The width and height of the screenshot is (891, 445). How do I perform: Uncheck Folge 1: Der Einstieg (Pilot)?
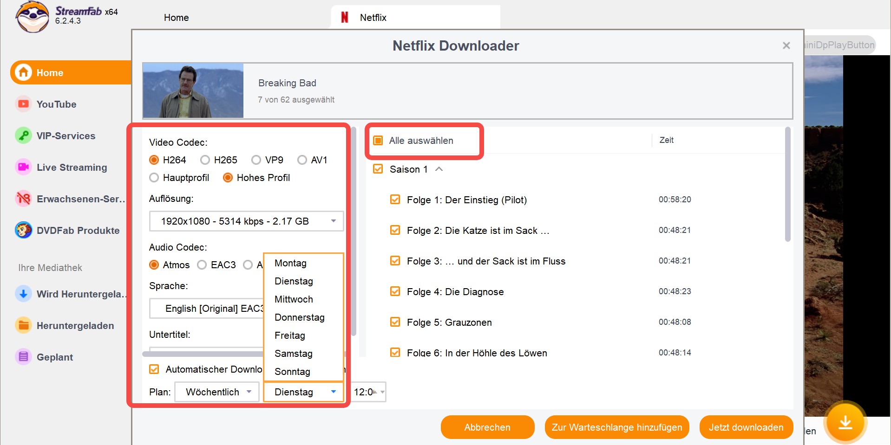[x=395, y=200]
